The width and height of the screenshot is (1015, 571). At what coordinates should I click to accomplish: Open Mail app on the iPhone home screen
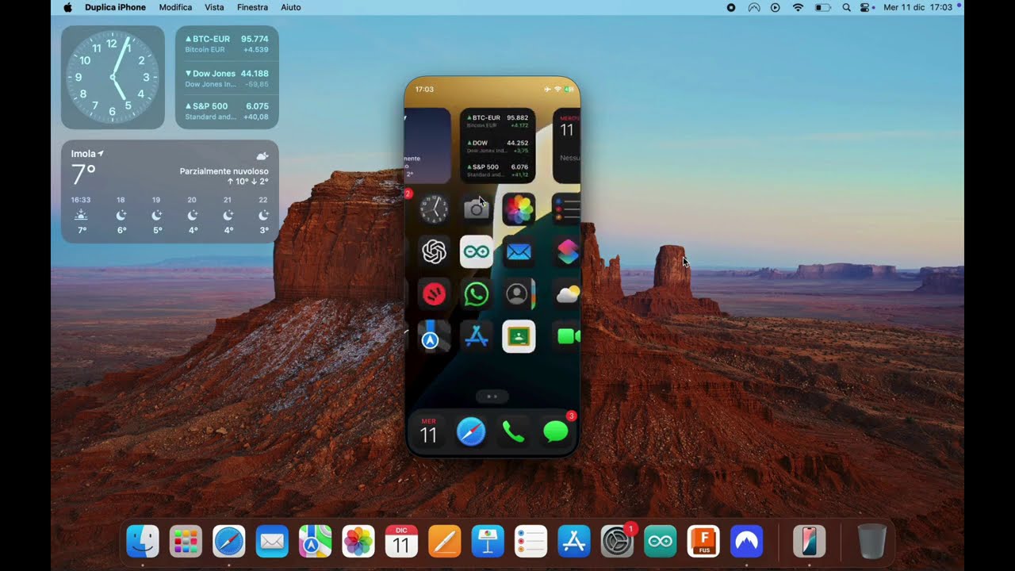click(519, 251)
